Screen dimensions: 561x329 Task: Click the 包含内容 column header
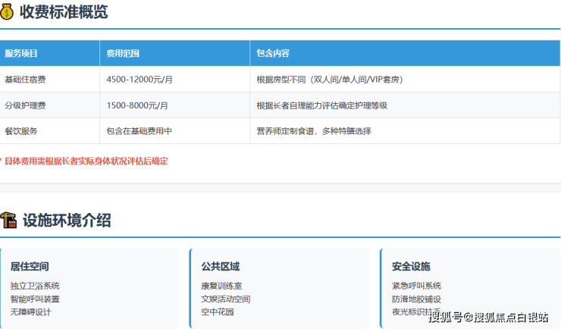tap(273, 54)
